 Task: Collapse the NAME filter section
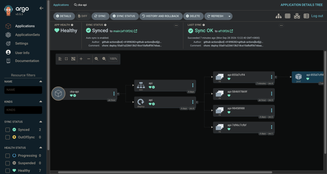pyautogui.click(x=41, y=81)
